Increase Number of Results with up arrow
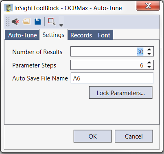The height and width of the screenshot is (154, 164). coord(149,50)
